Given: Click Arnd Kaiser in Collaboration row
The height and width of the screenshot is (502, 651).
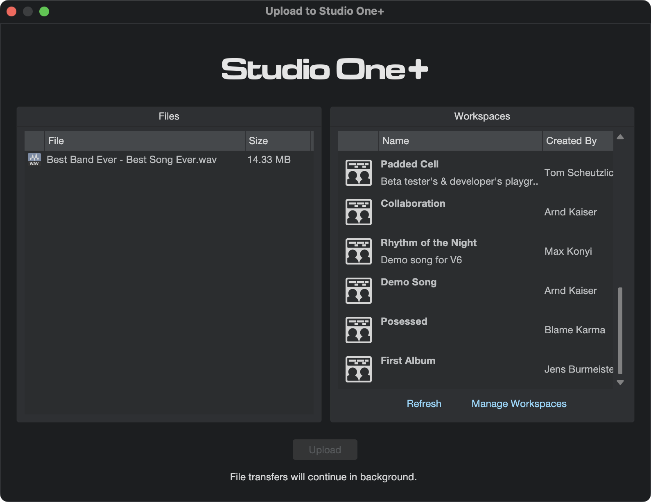Looking at the screenshot, I should [x=570, y=212].
